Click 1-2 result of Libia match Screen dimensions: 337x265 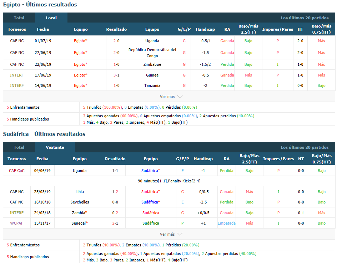click(115, 192)
